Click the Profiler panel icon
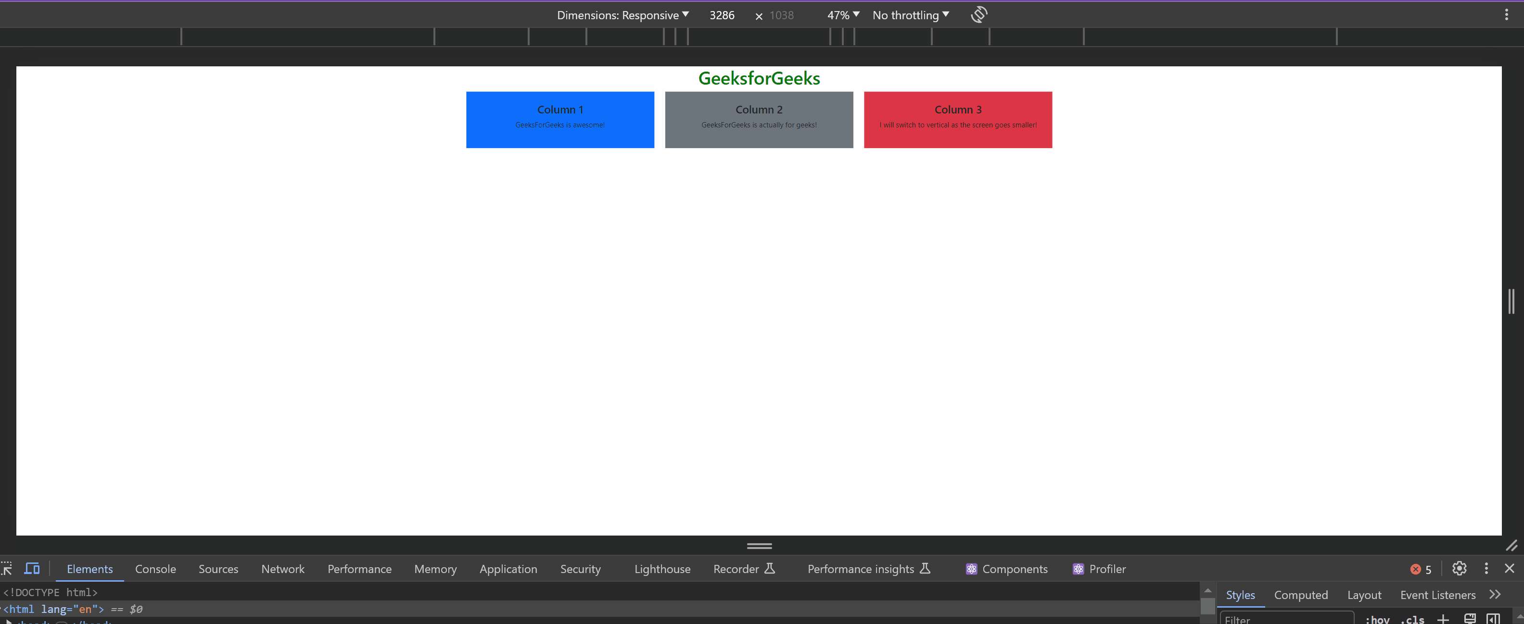 pos(1077,569)
